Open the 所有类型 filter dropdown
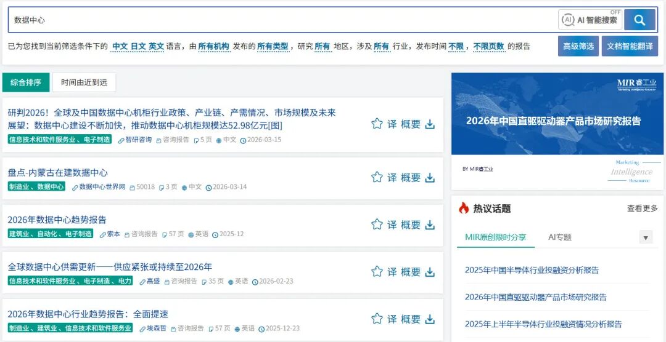 273,46
